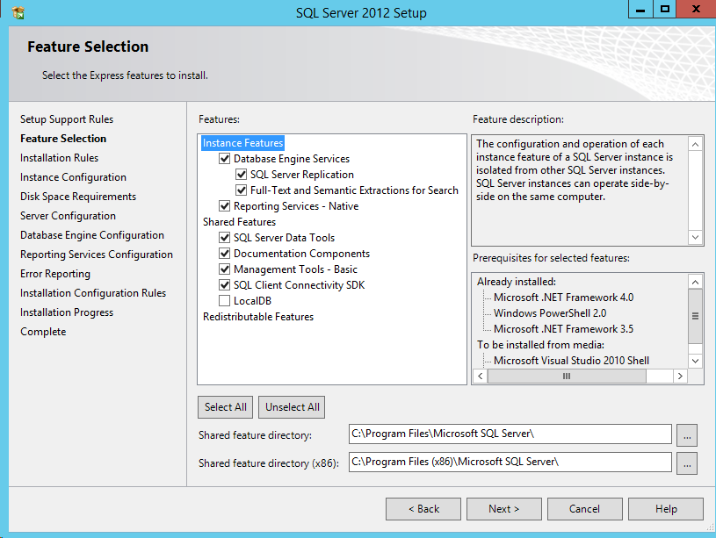Image resolution: width=716 pixels, height=538 pixels.
Task: Open the Setup Support Rules step
Action: click(x=67, y=119)
